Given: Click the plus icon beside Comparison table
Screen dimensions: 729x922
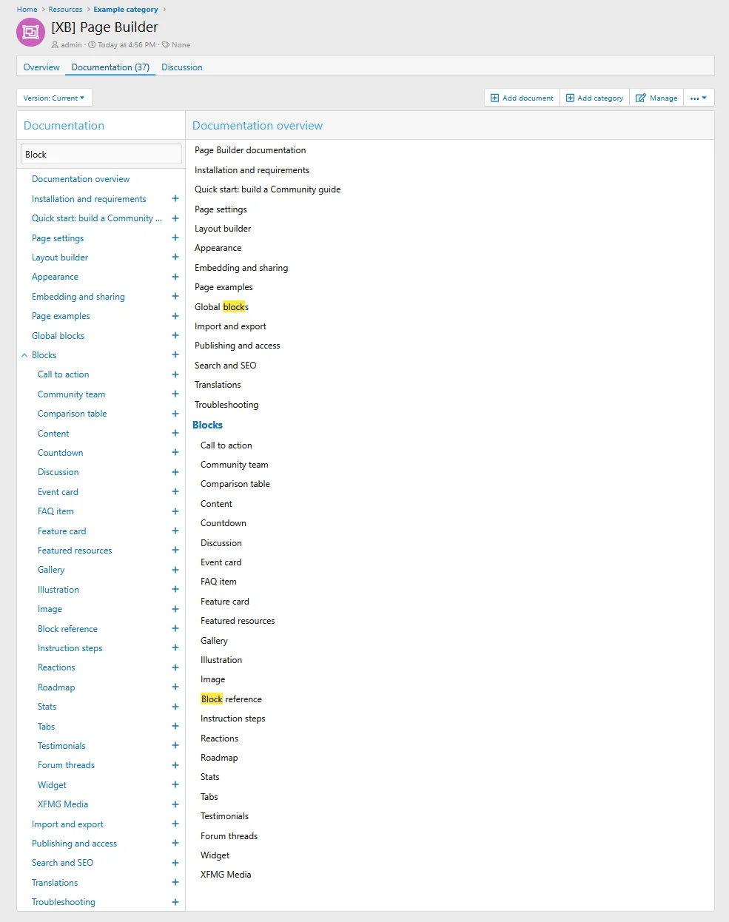Looking at the screenshot, I should [175, 414].
